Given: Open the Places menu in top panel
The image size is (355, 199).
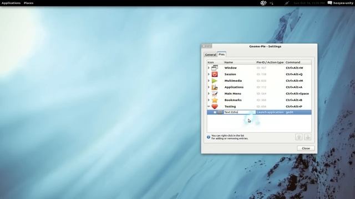Looking at the screenshot, I should coord(28,3).
